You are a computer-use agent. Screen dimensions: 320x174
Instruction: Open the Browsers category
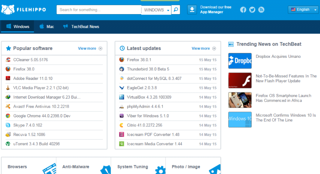(x=29, y=166)
